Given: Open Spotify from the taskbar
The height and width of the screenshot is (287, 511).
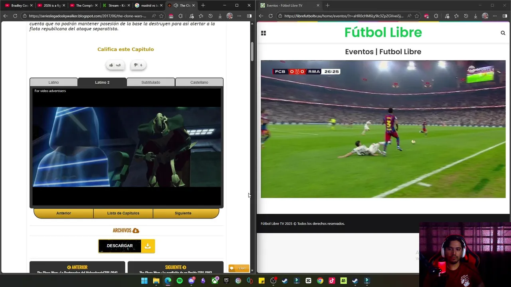Looking at the screenshot, I should click(180, 281).
